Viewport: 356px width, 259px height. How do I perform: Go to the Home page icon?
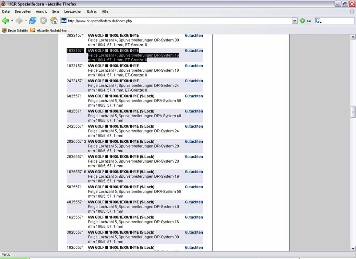tap(54, 21)
